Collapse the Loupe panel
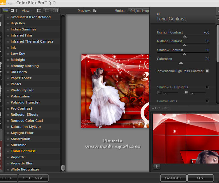 tap(153, 108)
